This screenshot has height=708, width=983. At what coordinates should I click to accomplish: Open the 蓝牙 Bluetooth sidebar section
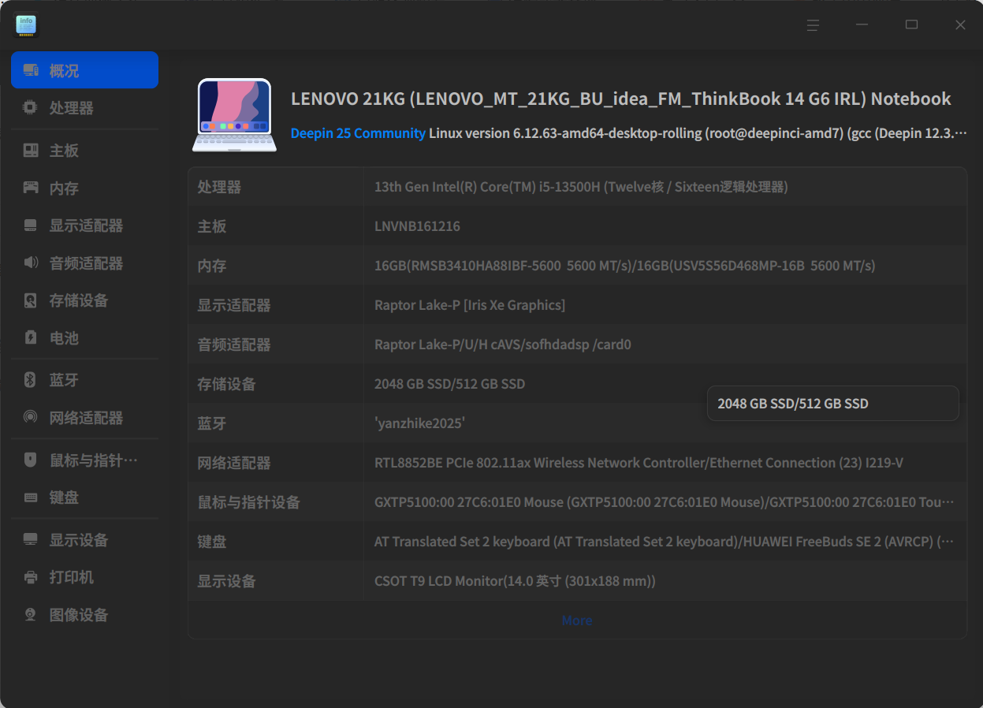click(84, 380)
